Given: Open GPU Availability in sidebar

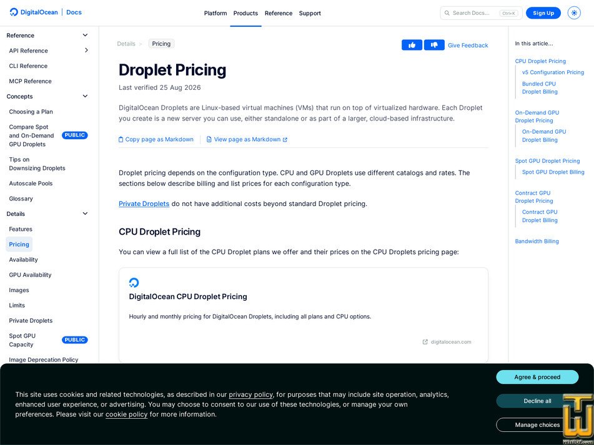Looking at the screenshot, I should point(31,275).
